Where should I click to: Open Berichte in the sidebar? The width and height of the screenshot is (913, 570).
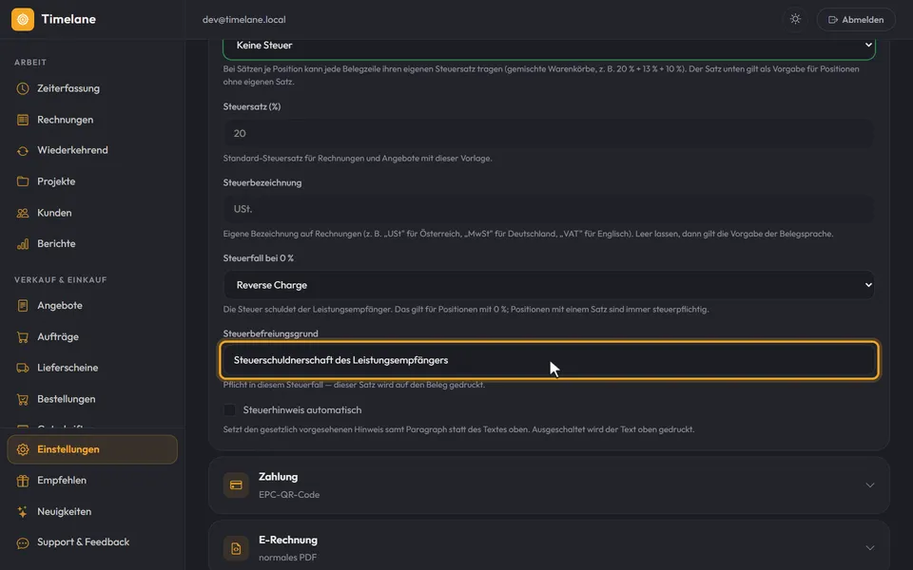point(92,244)
